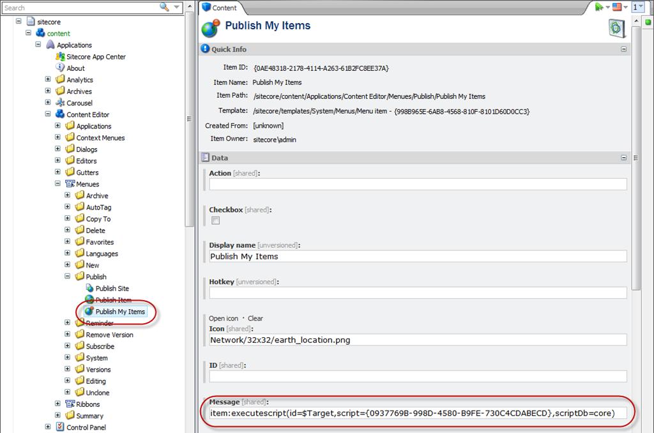Screen dimensions: 654x433
Task: Click the Clear icon link
Action: 255,318
